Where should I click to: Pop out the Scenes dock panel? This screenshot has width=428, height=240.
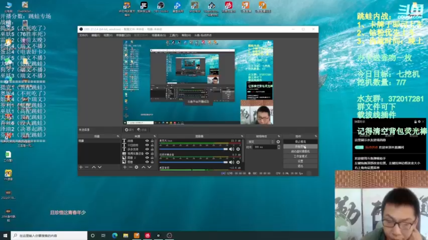[x=118, y=136]
